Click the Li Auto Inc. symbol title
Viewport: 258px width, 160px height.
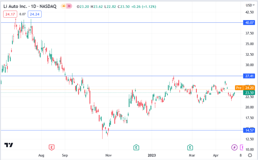point(19,6)
